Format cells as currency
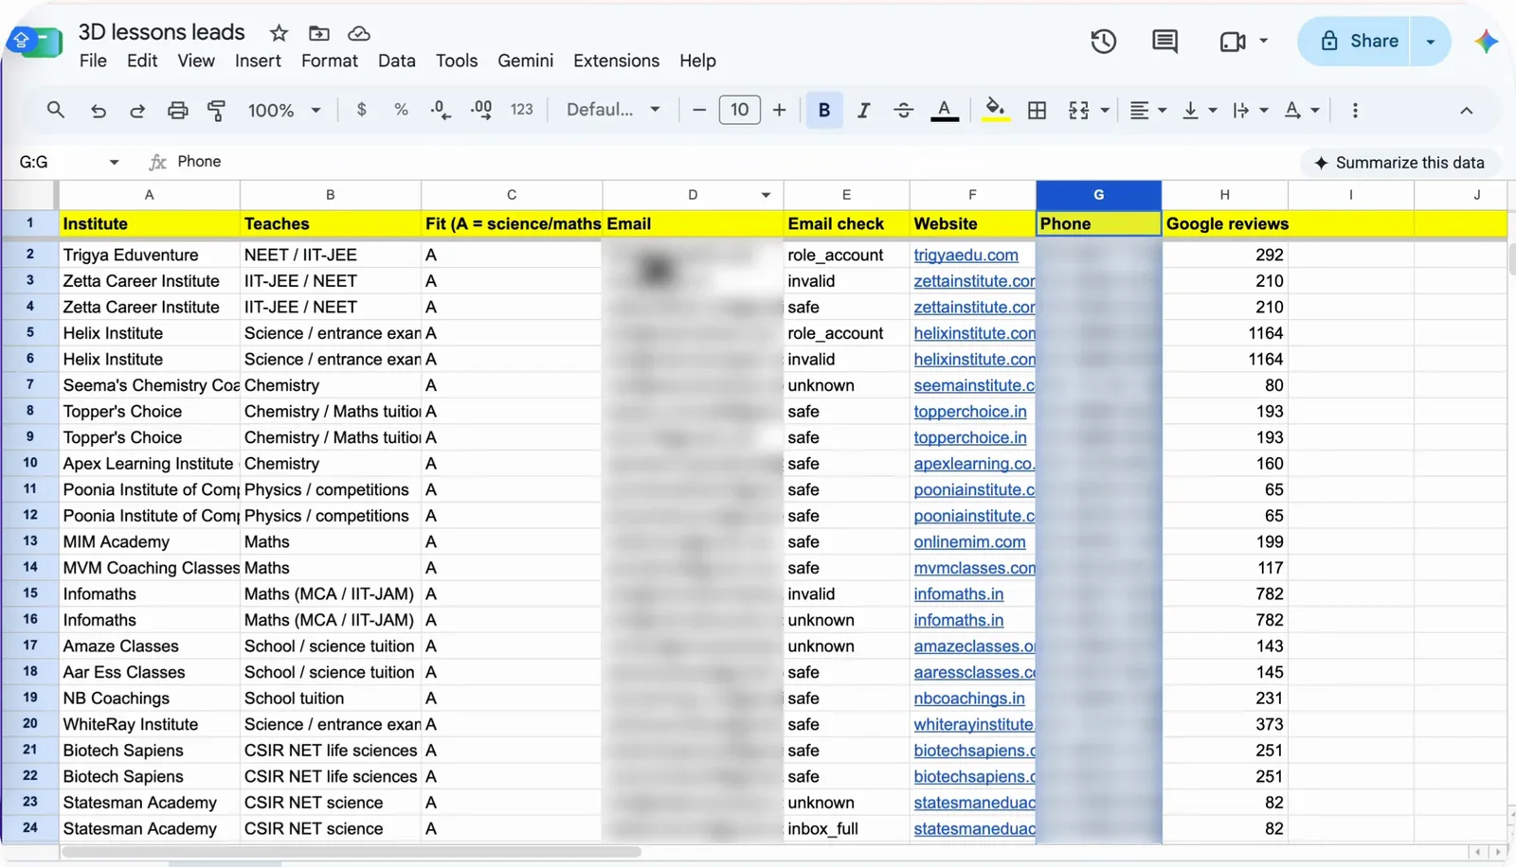 361,110
